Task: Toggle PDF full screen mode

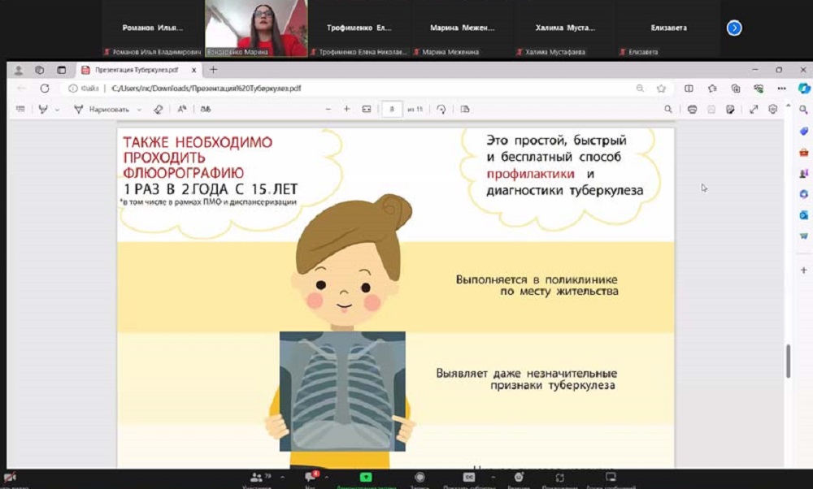Action: tap(754, 109)
